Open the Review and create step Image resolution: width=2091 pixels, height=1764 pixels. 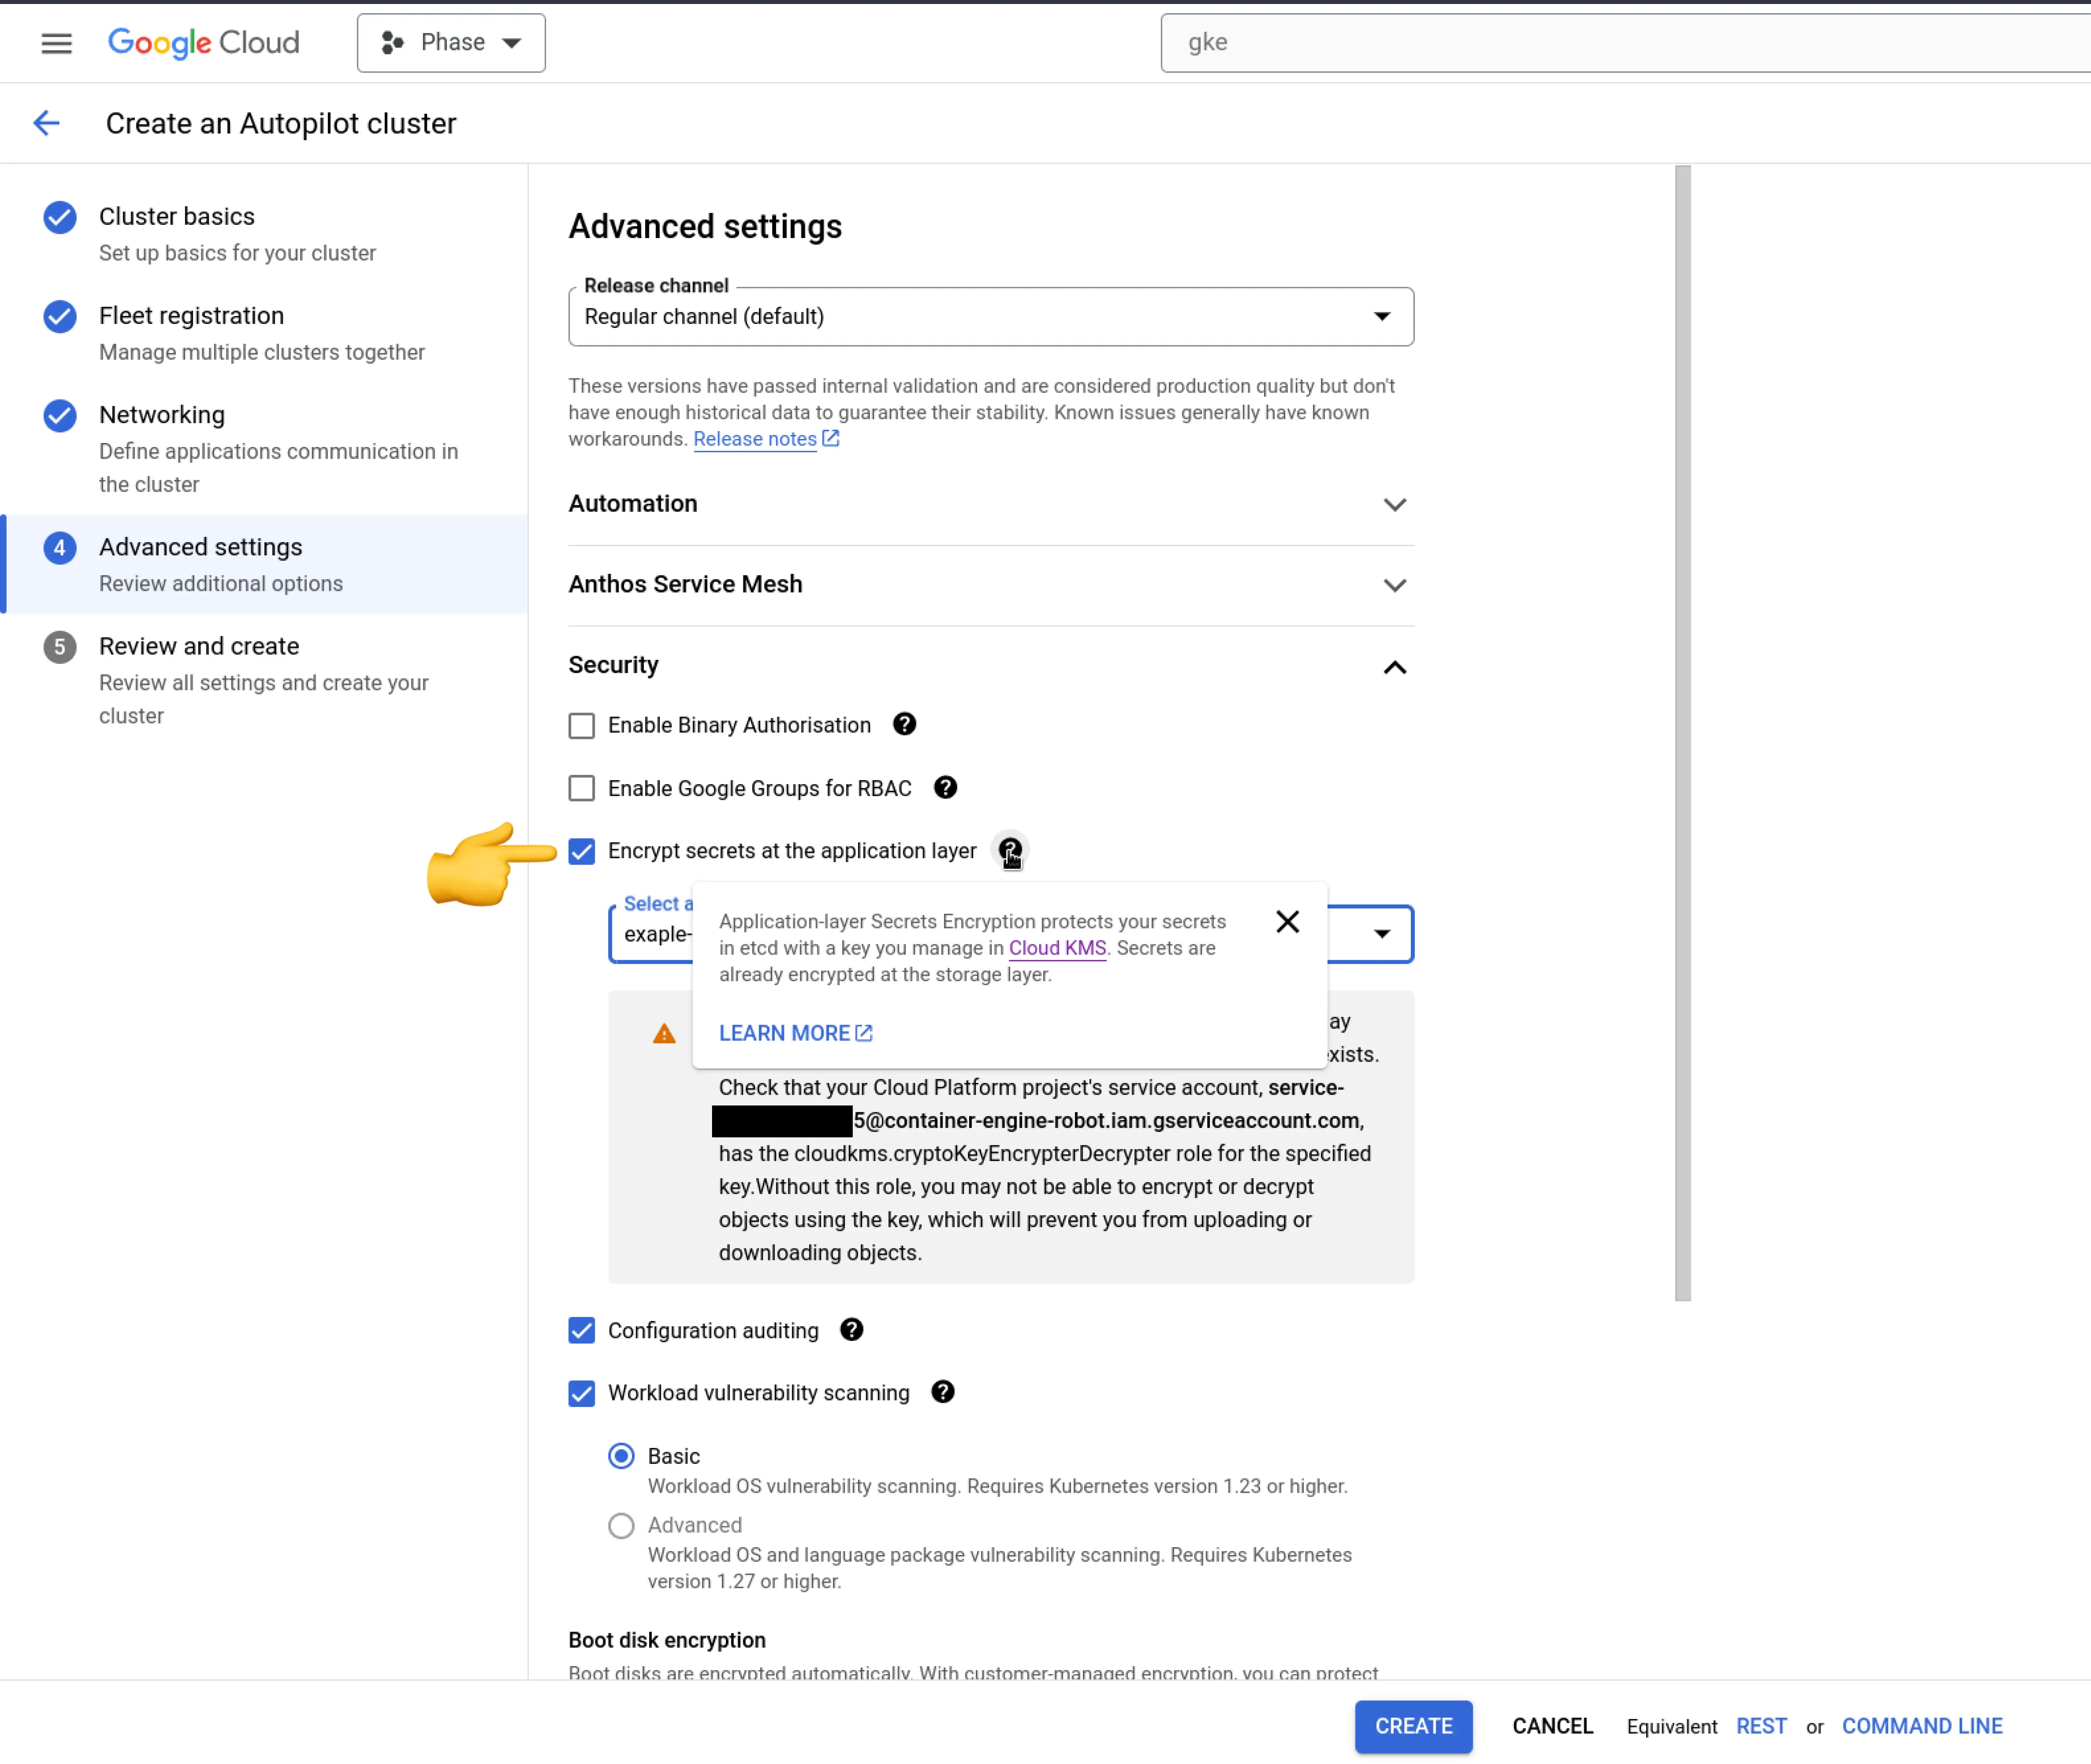point(199,646)
